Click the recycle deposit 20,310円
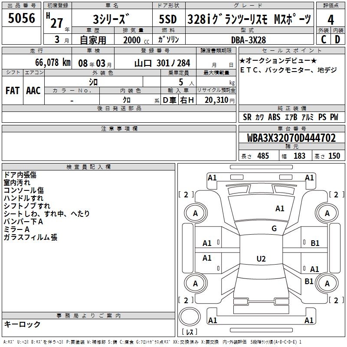Viewport: 347px width, 347px height. [219, 100]
